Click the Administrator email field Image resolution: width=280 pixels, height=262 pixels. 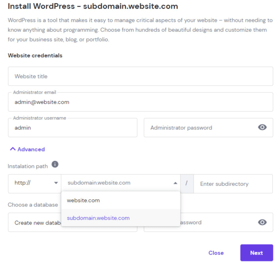point(140,102)
